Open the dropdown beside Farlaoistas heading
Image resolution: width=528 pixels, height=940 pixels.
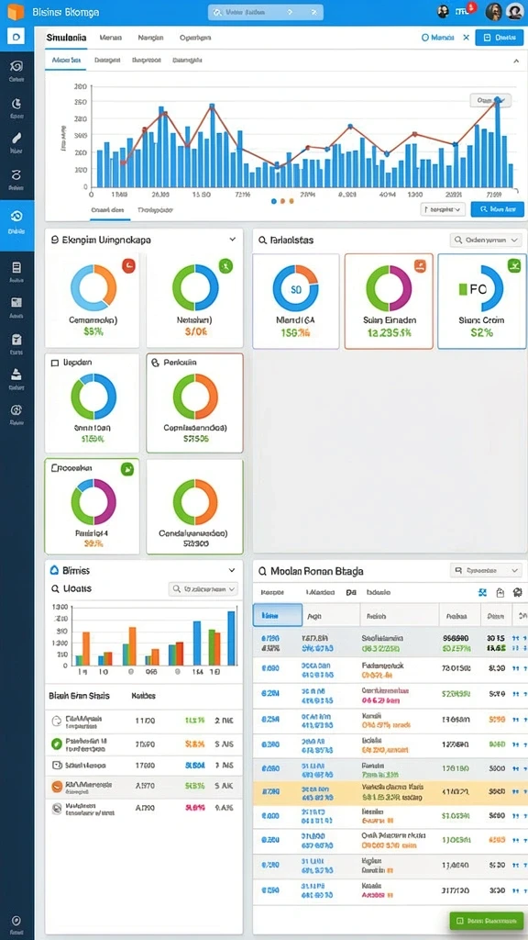coord(486,240)
